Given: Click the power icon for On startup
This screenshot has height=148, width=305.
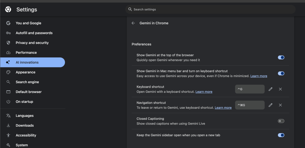Looking at the screenshot, I should coord(8,102).
